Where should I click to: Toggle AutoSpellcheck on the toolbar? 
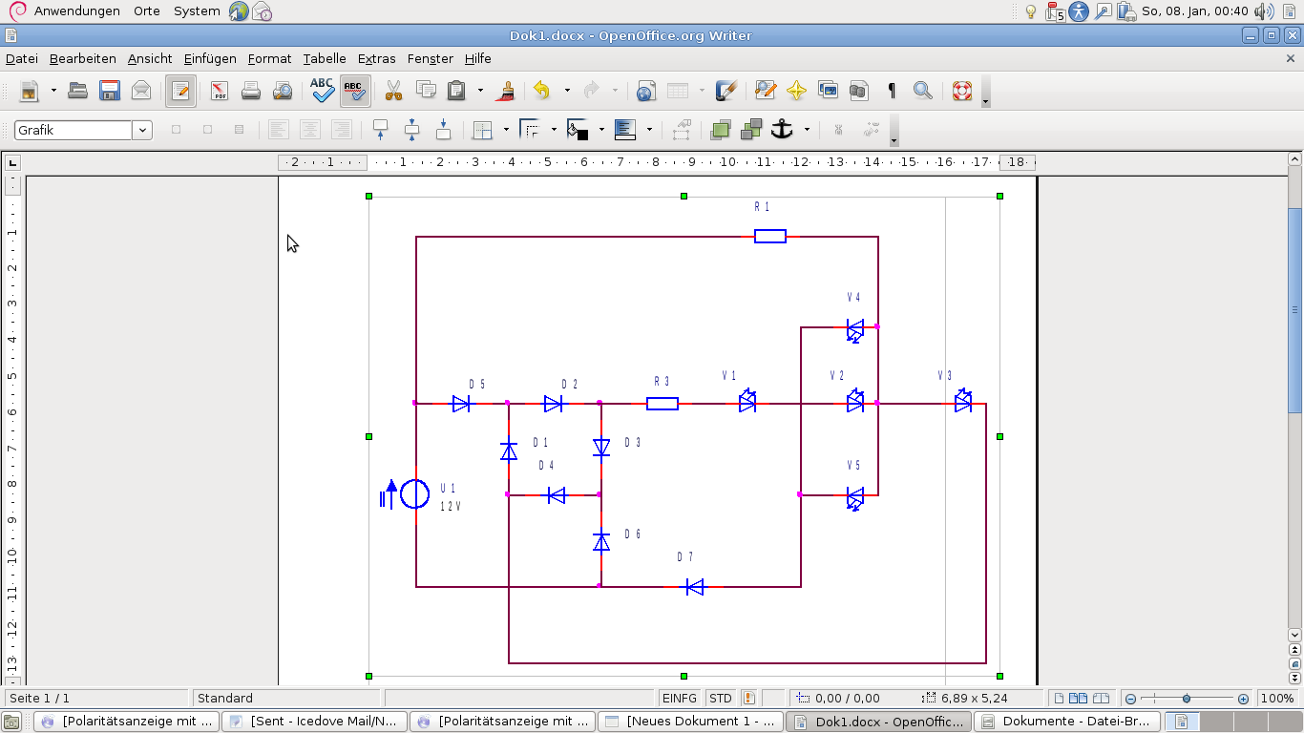[x=354, y=92]
